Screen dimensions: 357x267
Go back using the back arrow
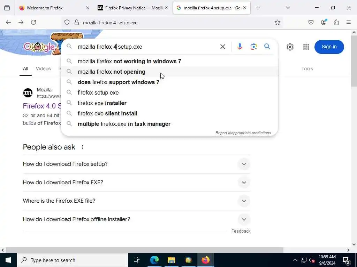tap(8, 22)
